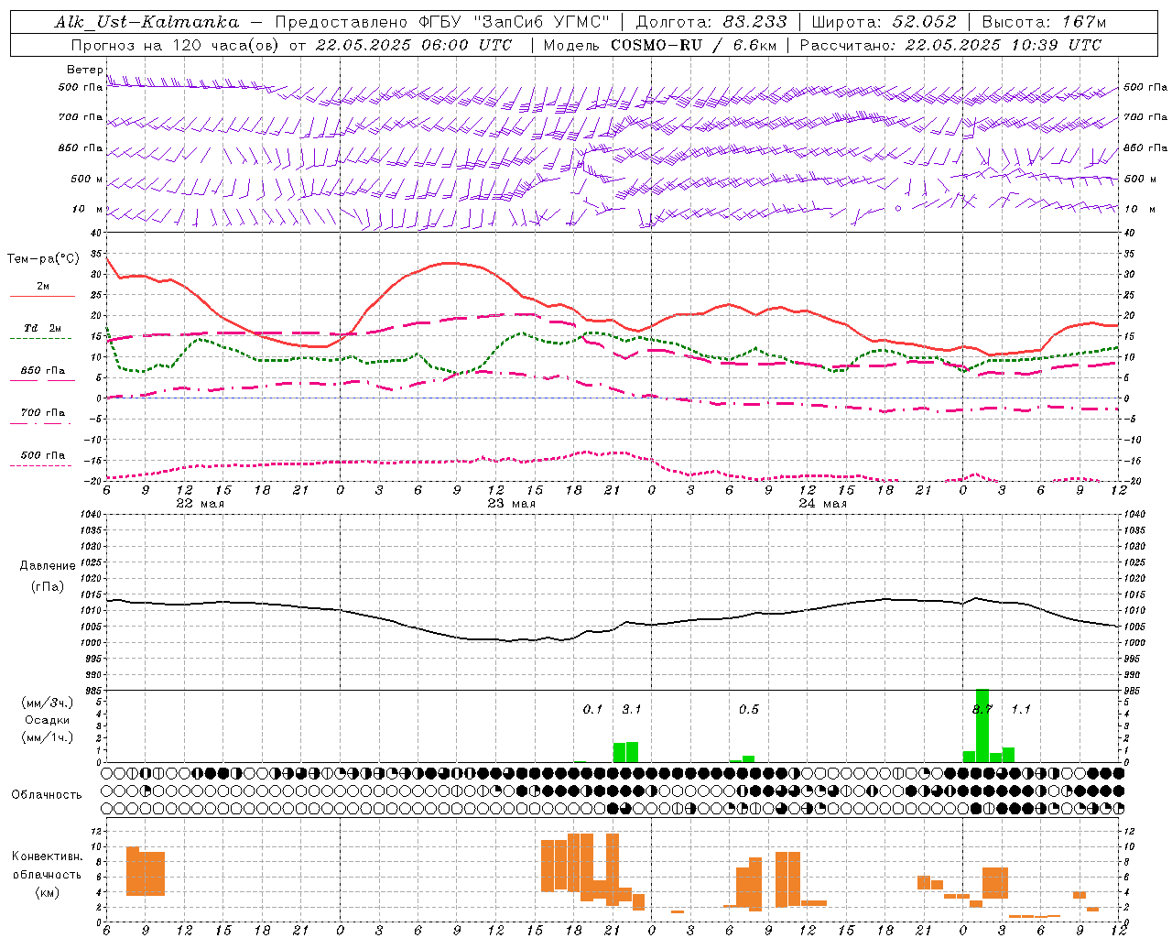
Task: Click the Осадки precipitation label
Action: pos(48,720)
